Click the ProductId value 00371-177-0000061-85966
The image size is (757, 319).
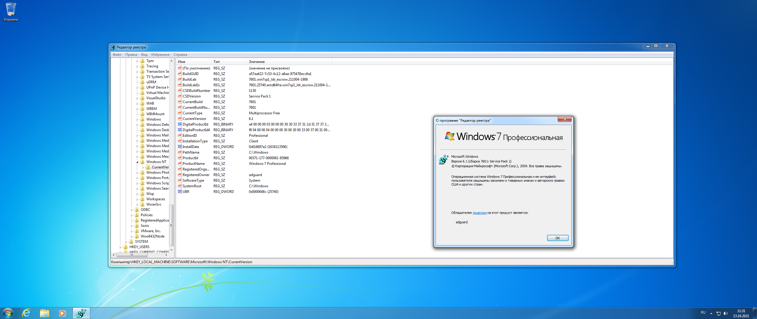click(269, 158)
